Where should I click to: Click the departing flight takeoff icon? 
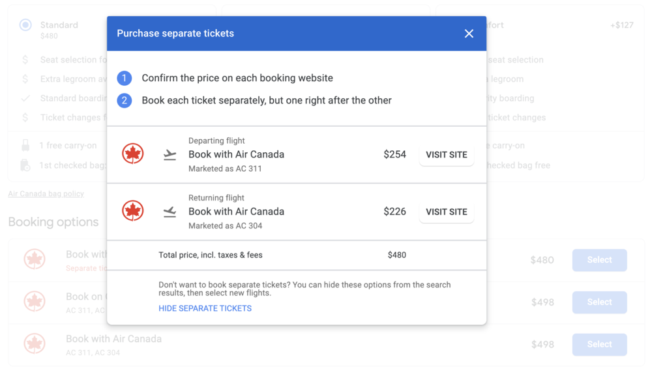[170, 155]
